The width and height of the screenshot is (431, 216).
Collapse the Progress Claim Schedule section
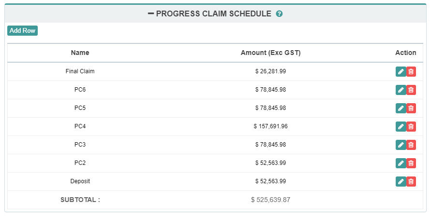(151, 13)
